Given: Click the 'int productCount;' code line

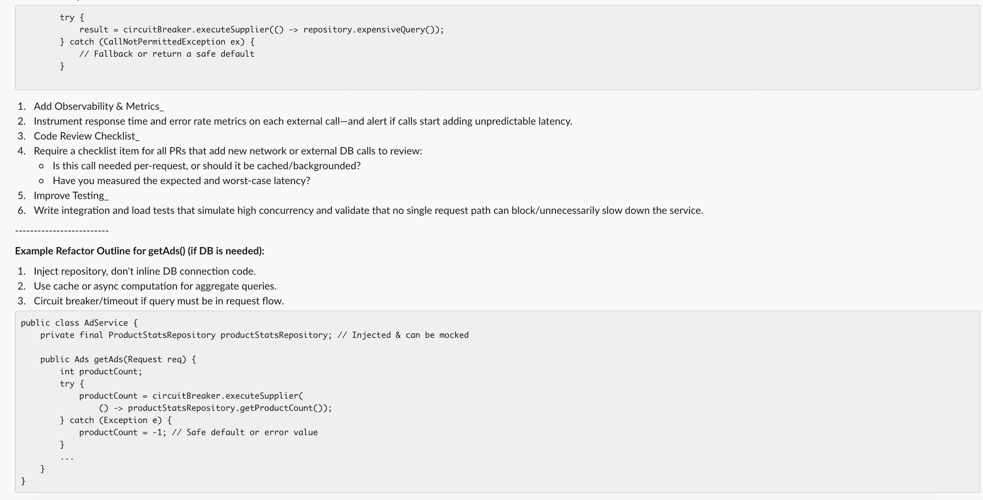Looking at the screenshot, I should tap(101, 372).
